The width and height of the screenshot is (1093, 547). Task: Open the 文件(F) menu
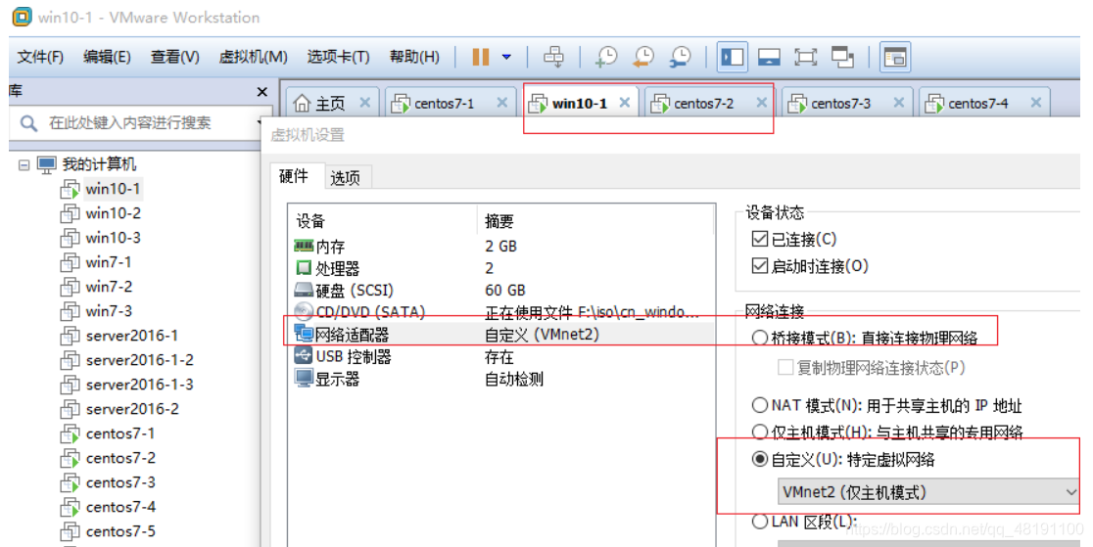coord(40,57)
